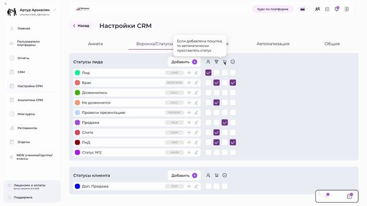Uncheck the funnel checkbox in Брак row
Screen dimensions: 367x206
(217, 82)
